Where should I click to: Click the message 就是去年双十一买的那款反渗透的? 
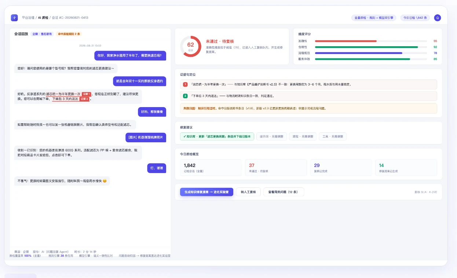click(139, 81)
